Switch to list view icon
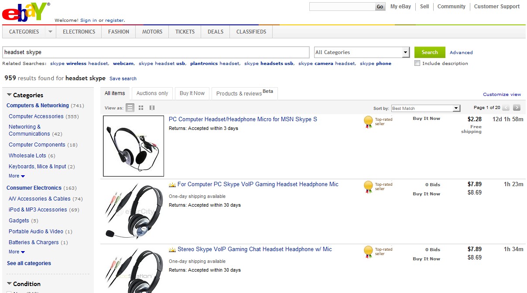The image size is (527, 293). pyautogui.click(x=130, y=108)
